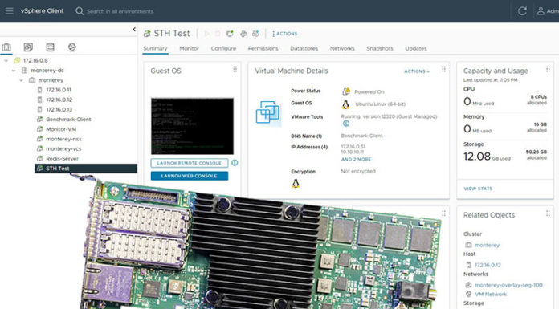
Task: Select the Benchmark-Client VM
Action: click(68, 120)
